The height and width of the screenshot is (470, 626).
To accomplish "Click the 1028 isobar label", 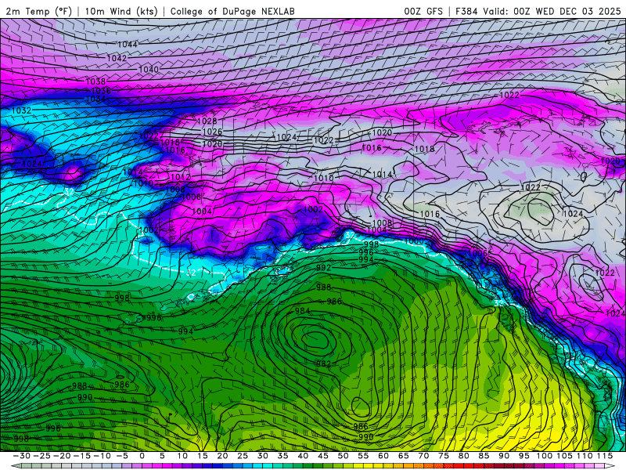I will pos(207,121).
